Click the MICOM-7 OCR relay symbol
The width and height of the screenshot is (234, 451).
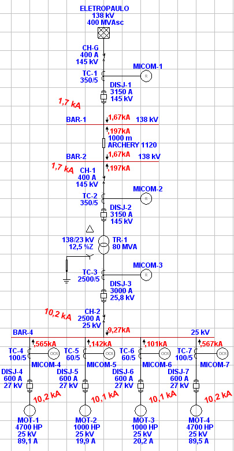222,353
